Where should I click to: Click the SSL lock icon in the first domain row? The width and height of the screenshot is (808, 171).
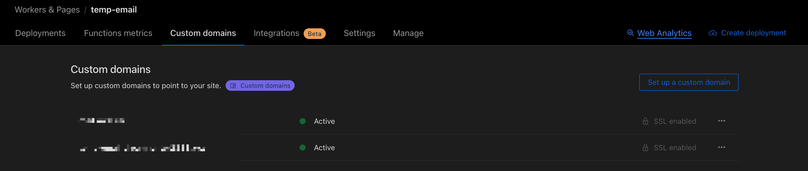pos(645,121)
